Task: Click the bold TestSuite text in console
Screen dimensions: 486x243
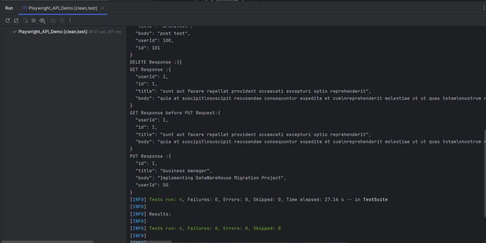Action: (375, 199)
